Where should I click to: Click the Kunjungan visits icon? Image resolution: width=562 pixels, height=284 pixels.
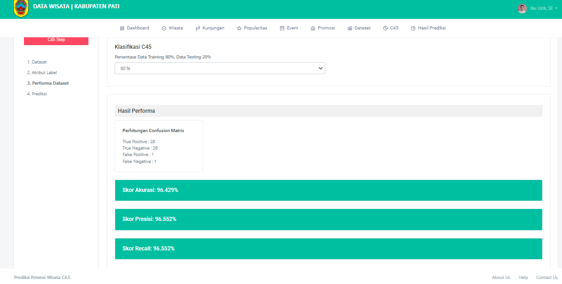tap(198, 28)
